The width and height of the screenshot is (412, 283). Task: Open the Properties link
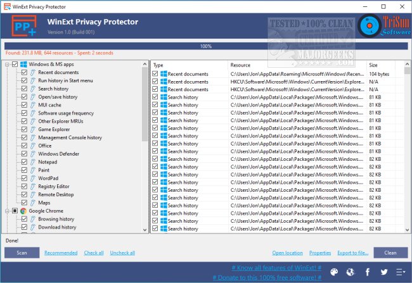click(320, 253)
